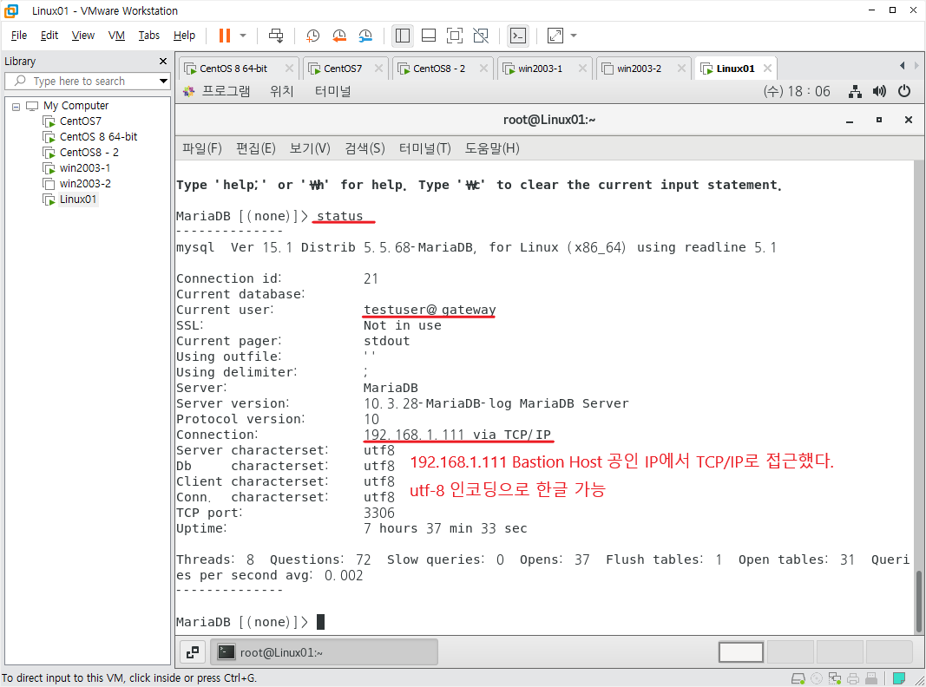926x687 pixels.
Task: Open the terminal 도움말(H) menu
Action: (492, 148)
